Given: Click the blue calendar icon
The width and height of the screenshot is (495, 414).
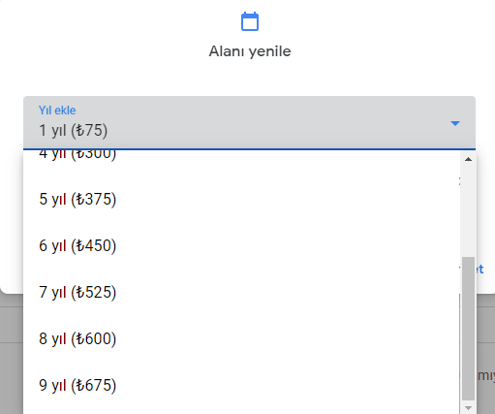Looking at the screenshot, I should pos(250,21).
